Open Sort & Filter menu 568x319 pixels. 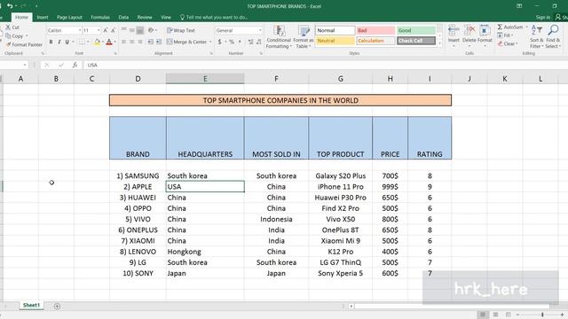click(x=536, y=37)
